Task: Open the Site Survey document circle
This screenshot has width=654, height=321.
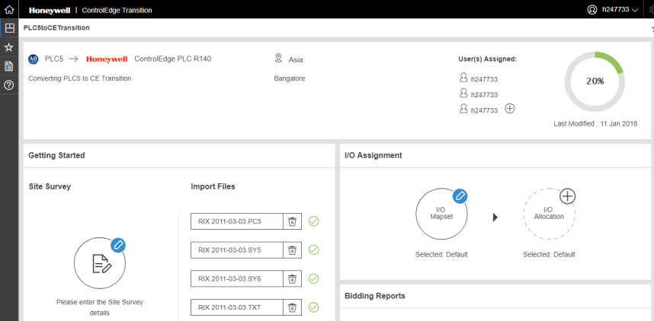Action: 100,263
